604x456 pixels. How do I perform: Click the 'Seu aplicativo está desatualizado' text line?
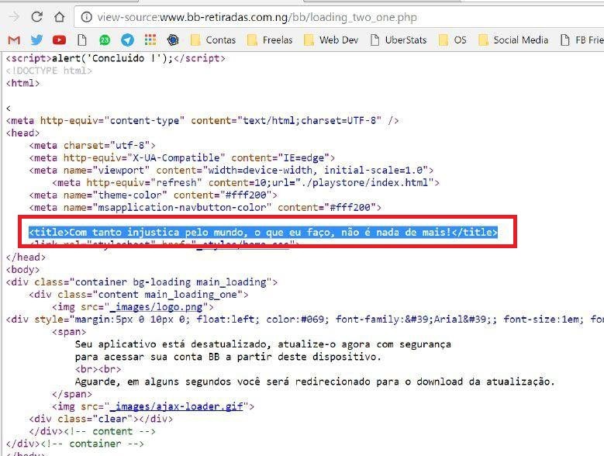click(x=263, y=344)
